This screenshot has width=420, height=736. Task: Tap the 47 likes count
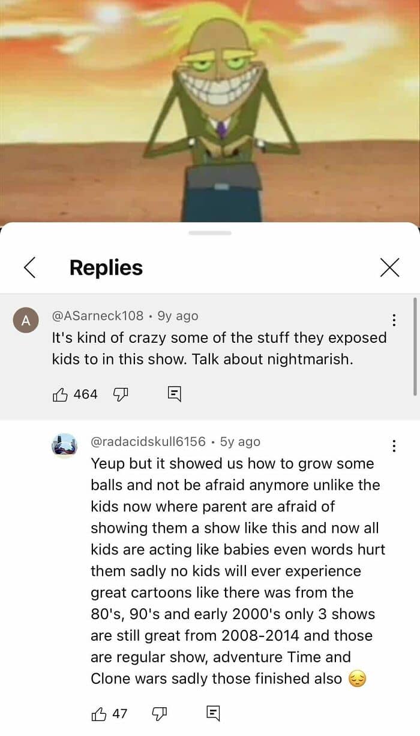[x=119, y=713]
